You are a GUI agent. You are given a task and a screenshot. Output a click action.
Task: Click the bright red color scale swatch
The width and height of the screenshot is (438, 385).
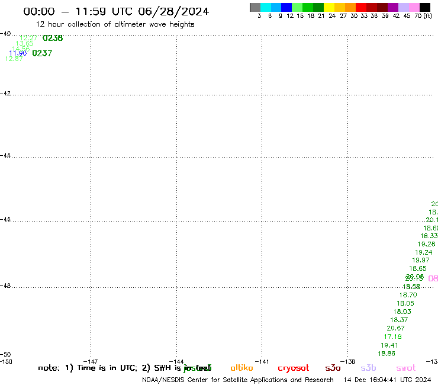point(361,7)
